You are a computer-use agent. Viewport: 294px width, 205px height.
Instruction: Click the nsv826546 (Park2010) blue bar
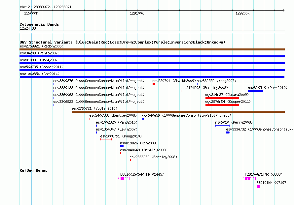pyautogui.click(x=255, y=91)
